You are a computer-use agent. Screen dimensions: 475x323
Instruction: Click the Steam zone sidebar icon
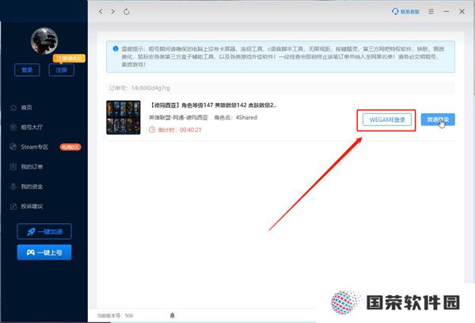point(13,147)
